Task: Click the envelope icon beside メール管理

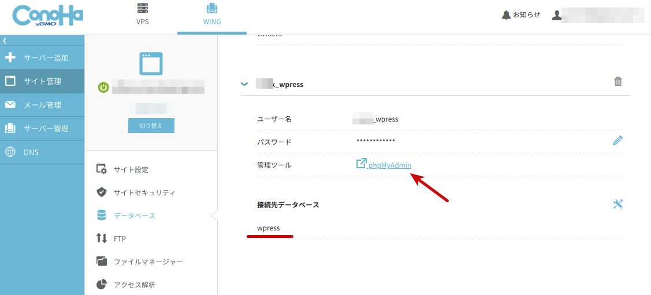Action: point(10,104)
